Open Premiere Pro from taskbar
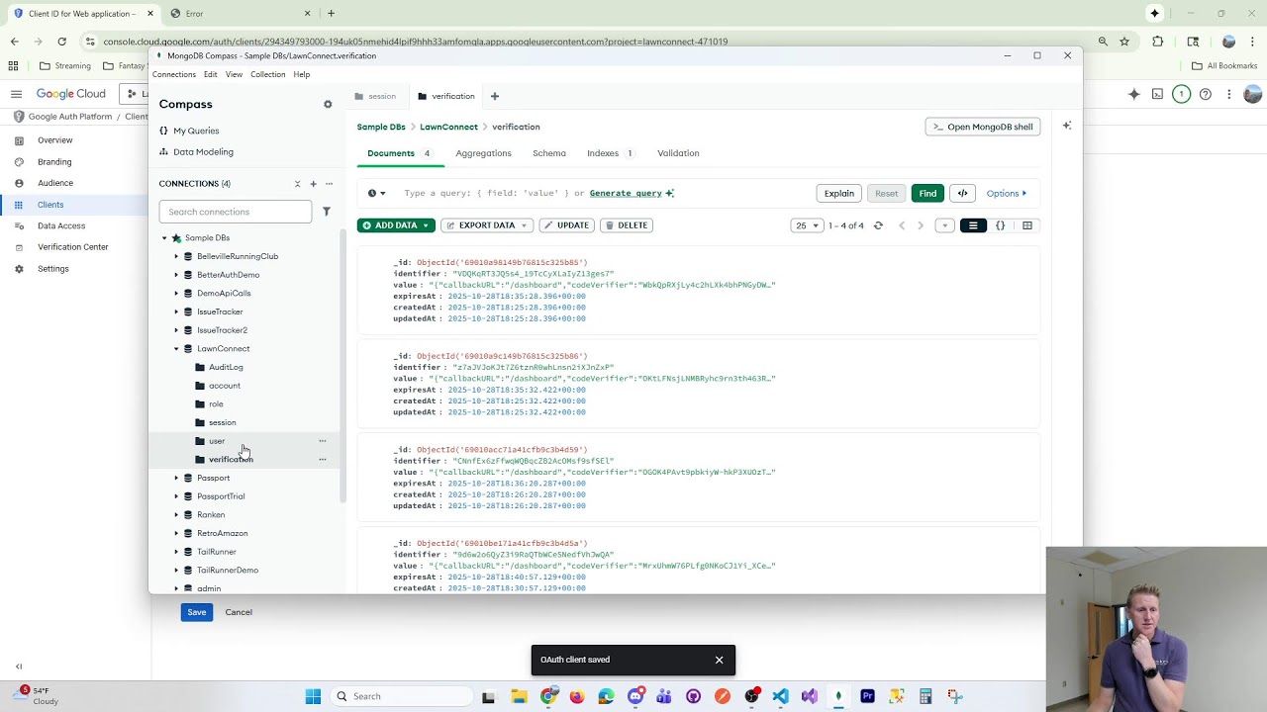 [x=867, y=696]
